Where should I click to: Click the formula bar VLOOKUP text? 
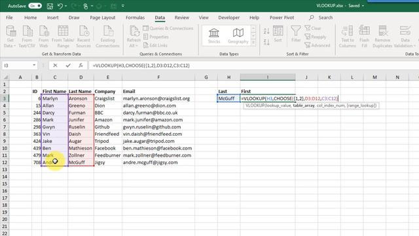pyautogui.click(x=141, y=66)
